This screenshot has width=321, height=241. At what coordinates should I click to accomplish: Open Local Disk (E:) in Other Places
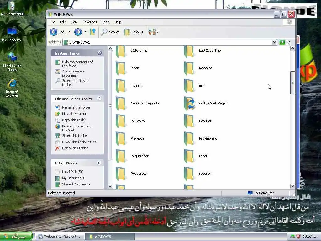point(69,172)
